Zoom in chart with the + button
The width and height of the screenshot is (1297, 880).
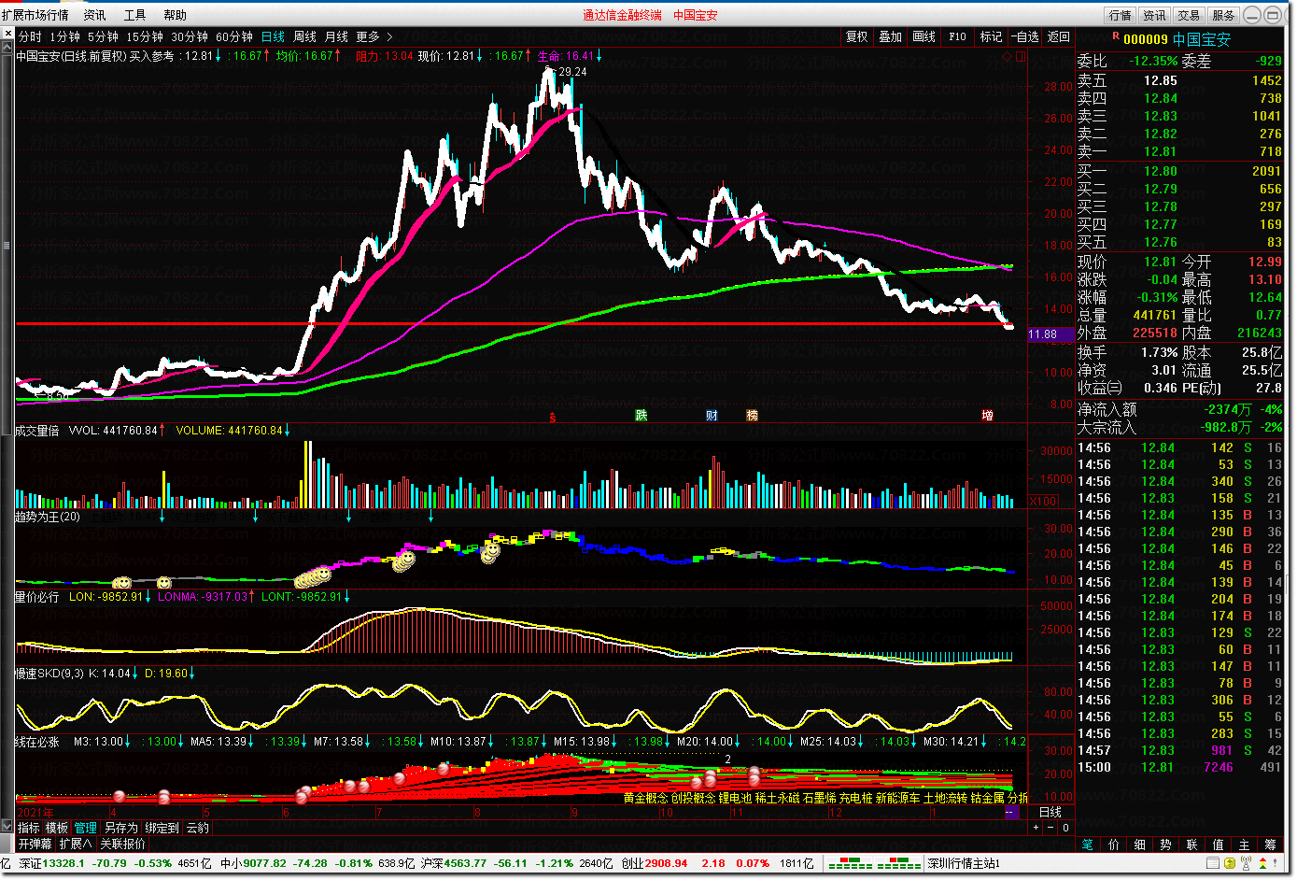(x=1036, y=828)
